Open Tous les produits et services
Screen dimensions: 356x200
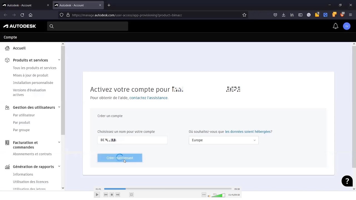pos(35,68)
